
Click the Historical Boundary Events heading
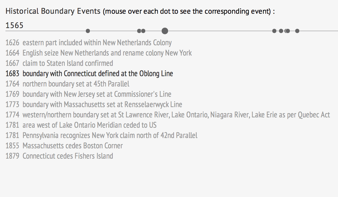pyautogui.click(x=53, y=11)
